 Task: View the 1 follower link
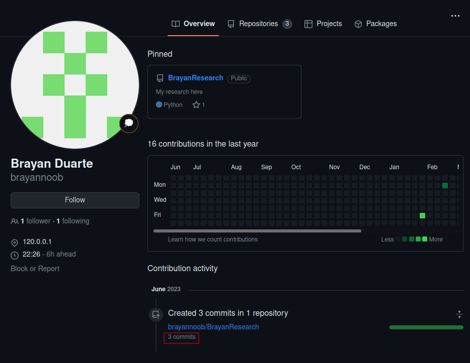coord(36,221)
